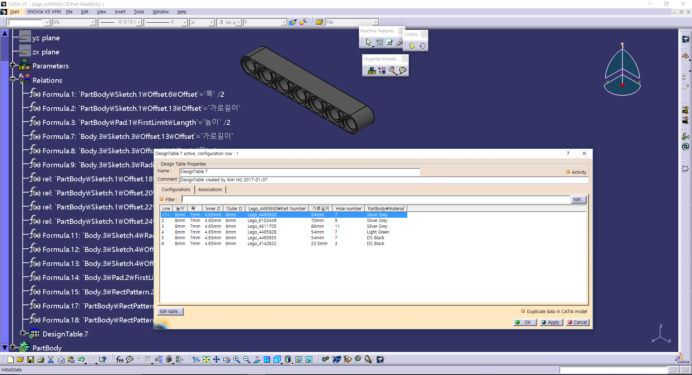Click the Shading view mode cylinder icon
This screenshot has width=692, height=375.
pos(288,360)
